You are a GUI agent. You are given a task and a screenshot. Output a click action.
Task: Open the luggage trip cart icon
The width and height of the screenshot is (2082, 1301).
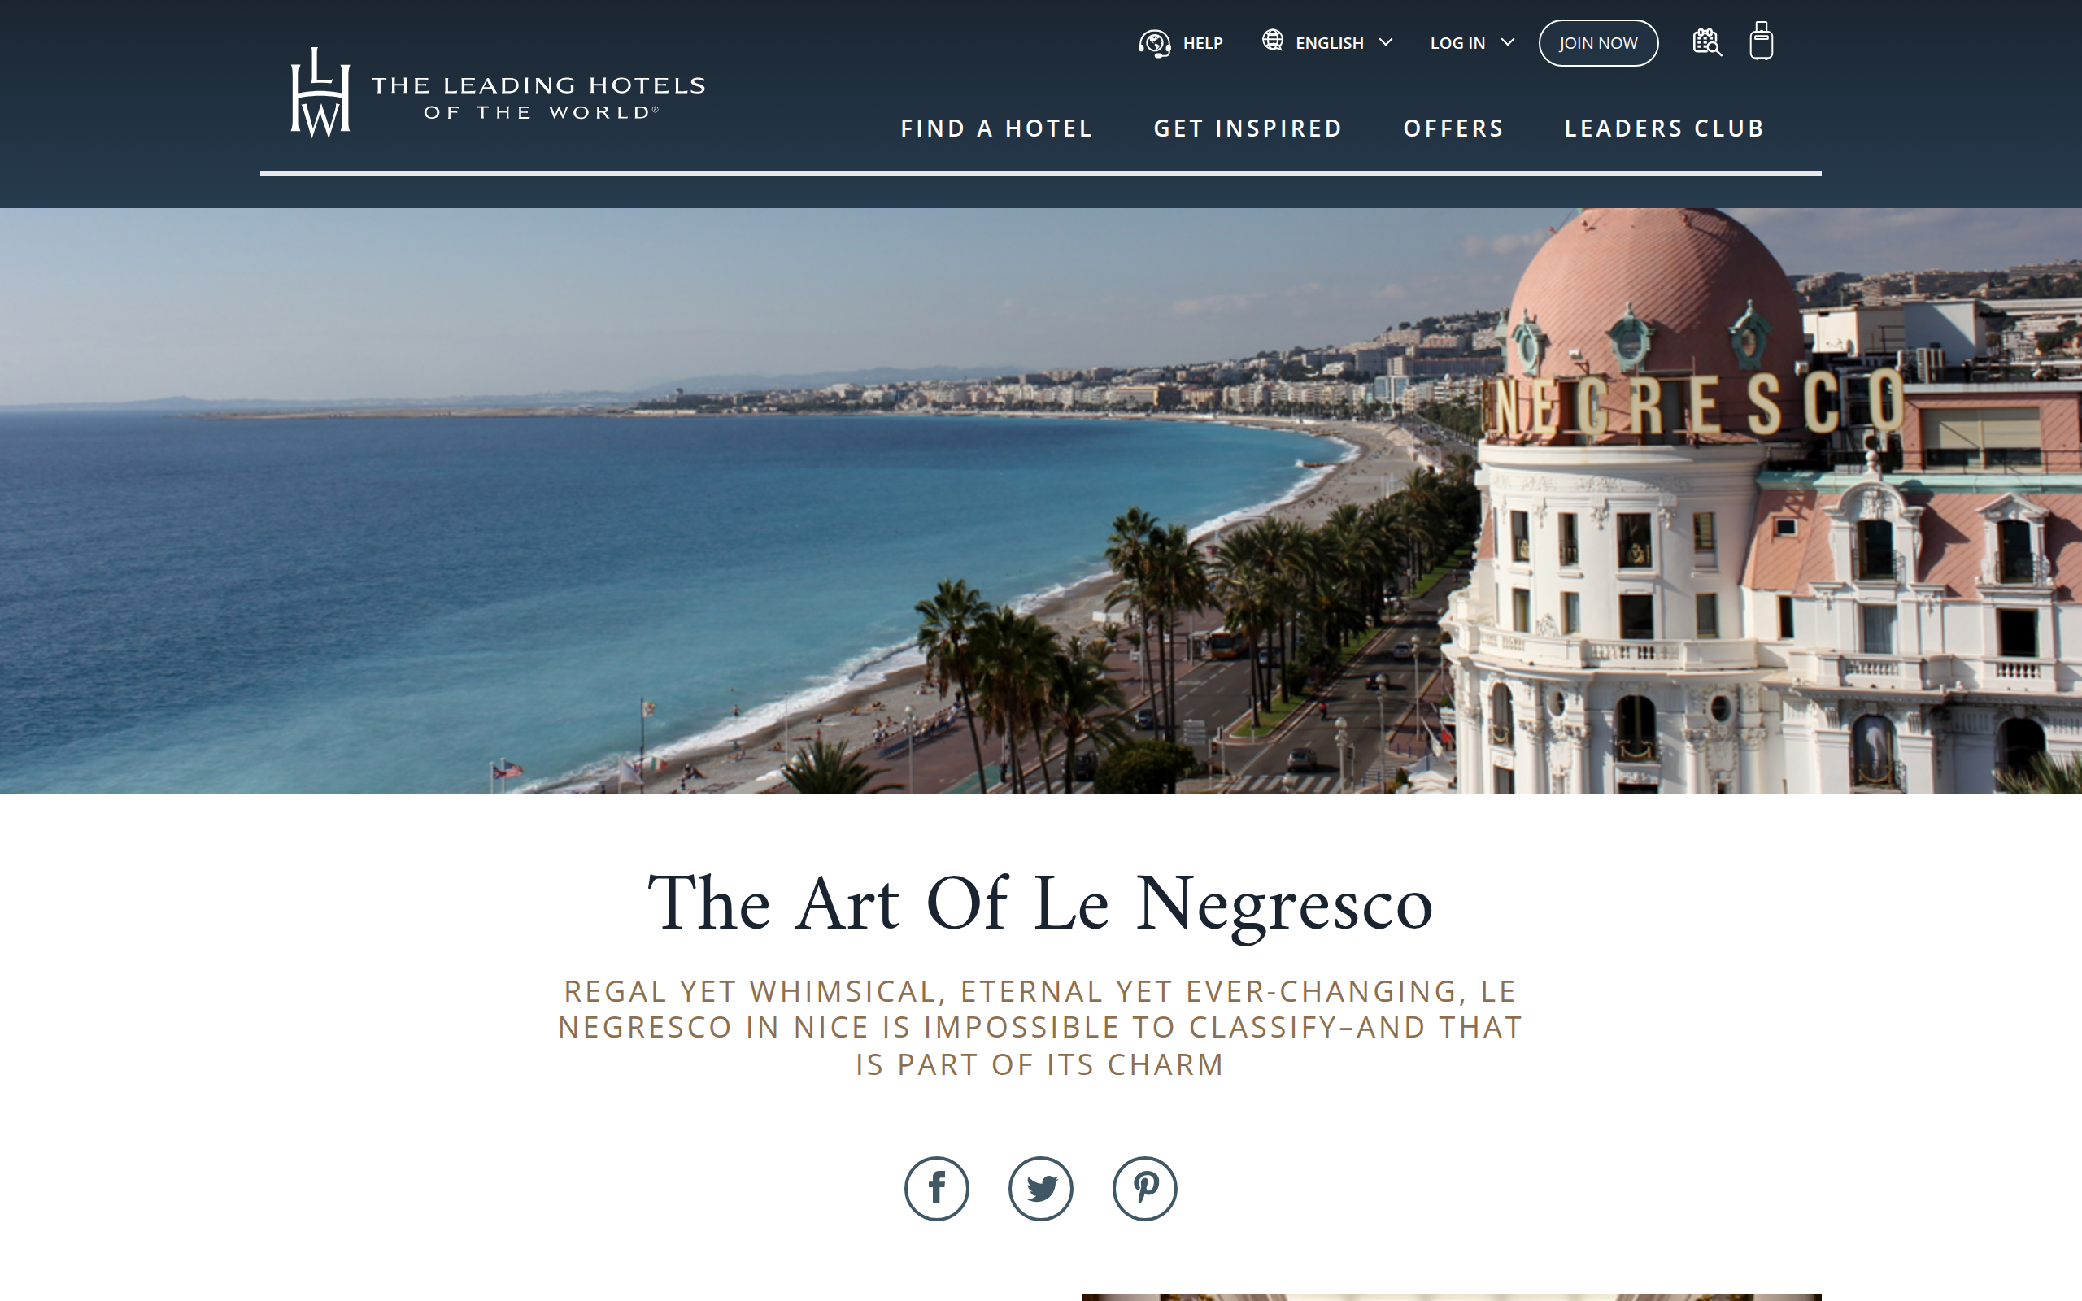tap(1761, 41)
